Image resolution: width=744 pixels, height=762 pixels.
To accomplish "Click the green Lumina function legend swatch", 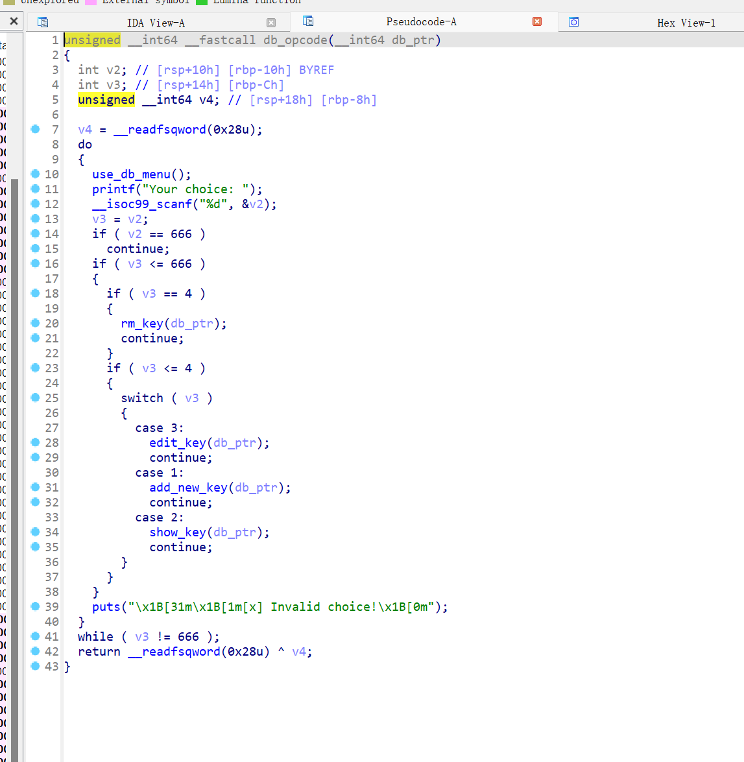I will click(x=202, y=2).
